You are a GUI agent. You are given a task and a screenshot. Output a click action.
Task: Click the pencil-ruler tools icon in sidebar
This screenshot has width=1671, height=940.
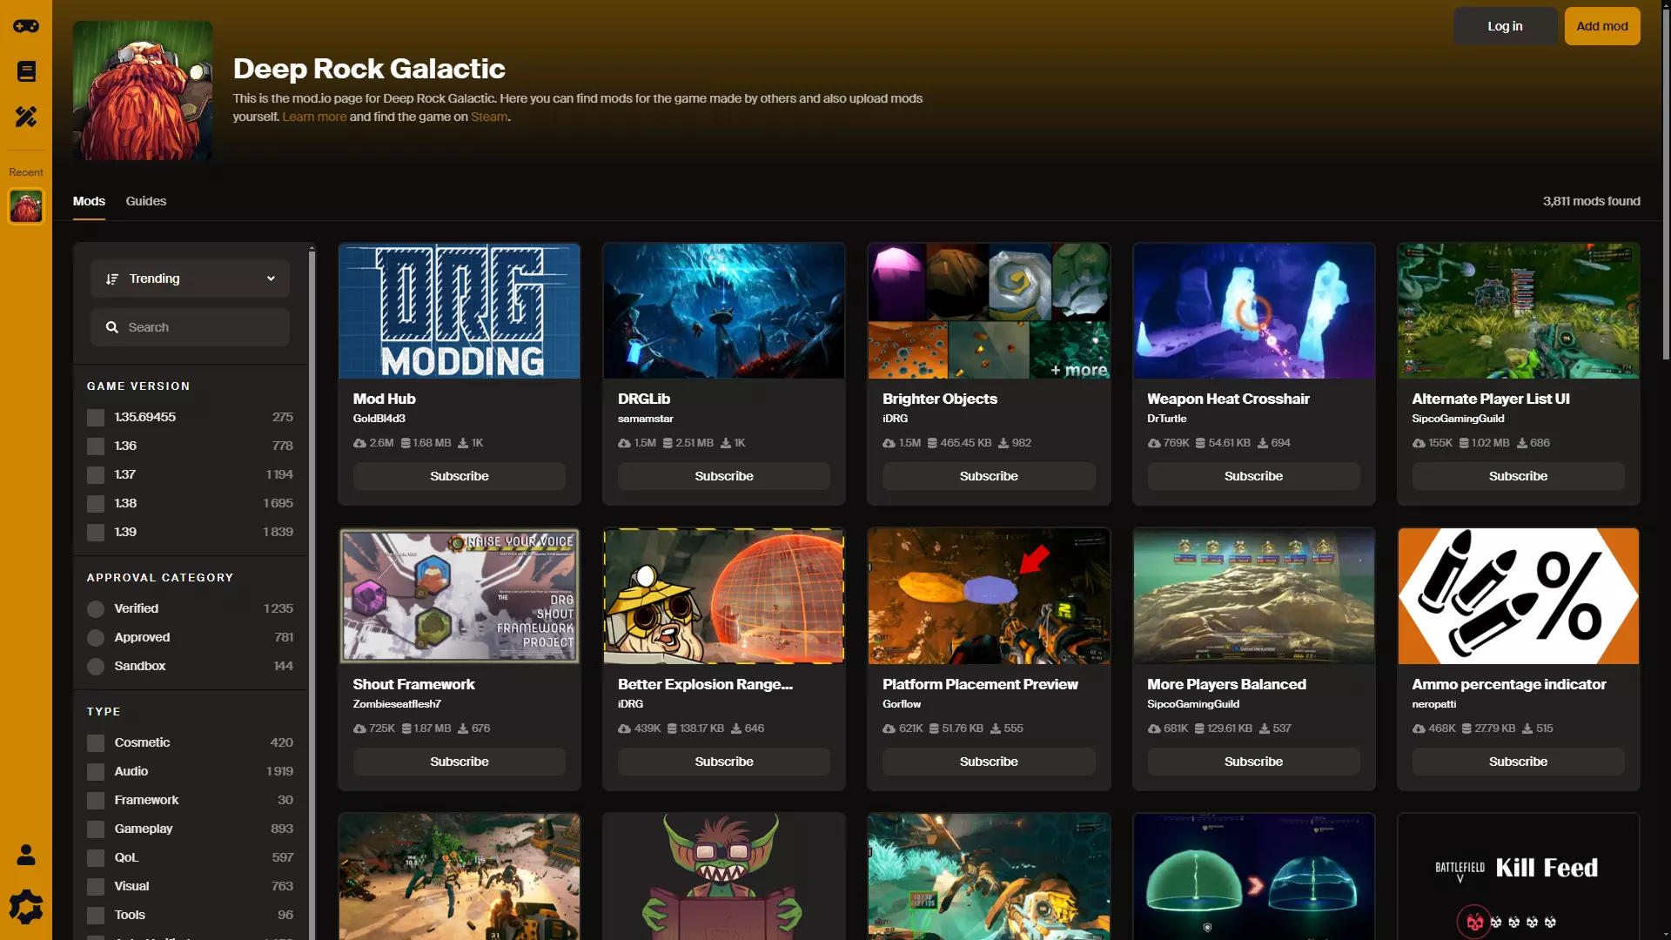pyautogui.click(x=26, y=117)
